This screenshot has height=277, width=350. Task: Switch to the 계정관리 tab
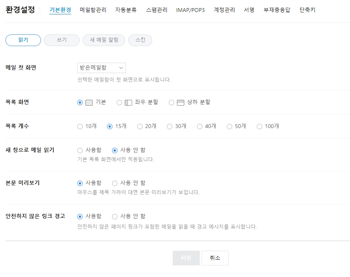pyautogui.click(x=224, y=10)
